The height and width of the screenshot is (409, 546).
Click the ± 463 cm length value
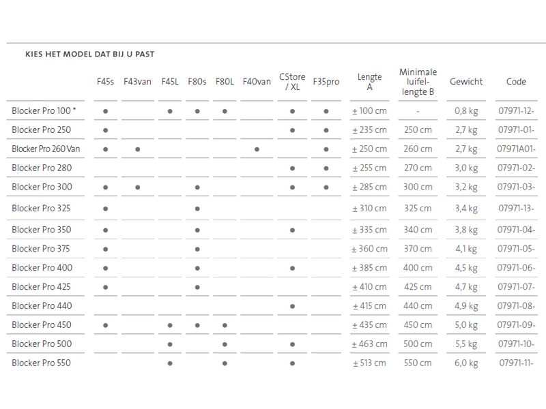(370, 344)
